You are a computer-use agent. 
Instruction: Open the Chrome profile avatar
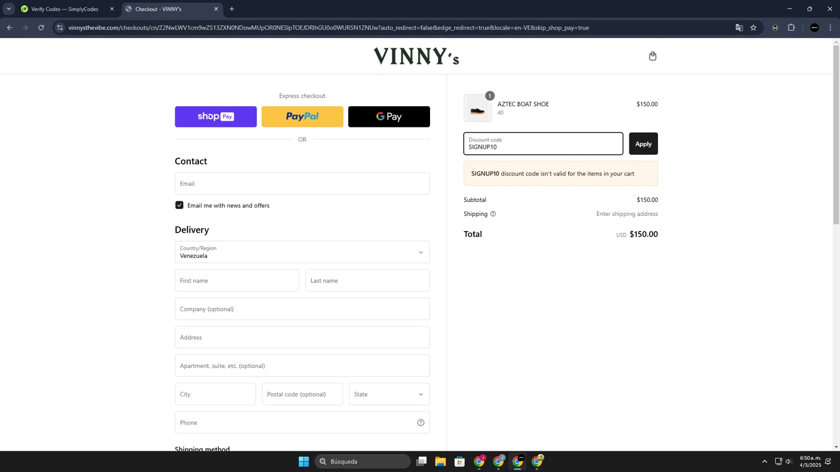point(815,27)
